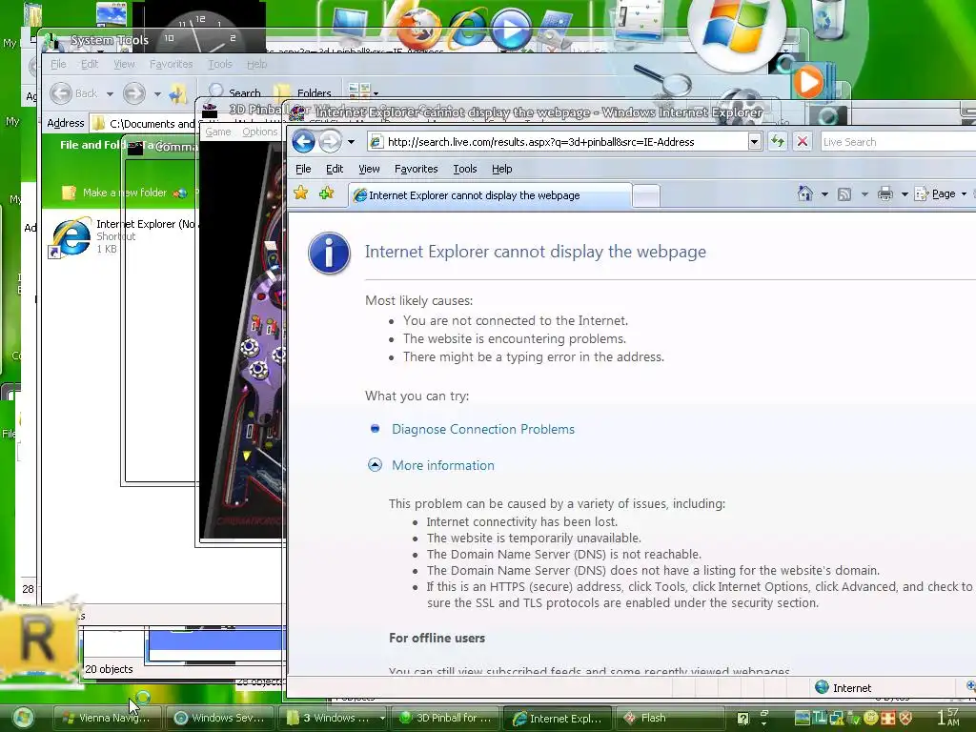Switch to Windows Sev... taskbar button
Viewport: 976px width, 732px height.
[x=220, y=718]
